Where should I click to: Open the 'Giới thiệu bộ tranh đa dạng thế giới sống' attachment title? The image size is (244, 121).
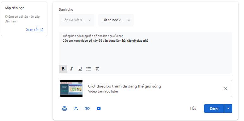click(x=125, y=86)
